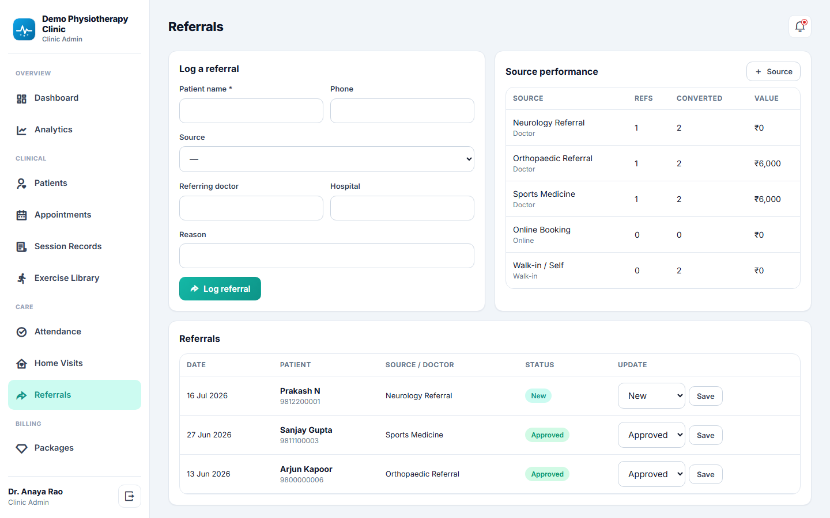Click the New status badge

pos(538,396)
